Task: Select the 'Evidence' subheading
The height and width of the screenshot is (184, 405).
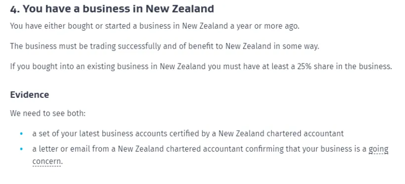Action: (30, 95)
